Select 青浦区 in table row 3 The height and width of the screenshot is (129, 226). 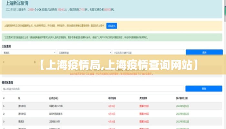point(22,122)
